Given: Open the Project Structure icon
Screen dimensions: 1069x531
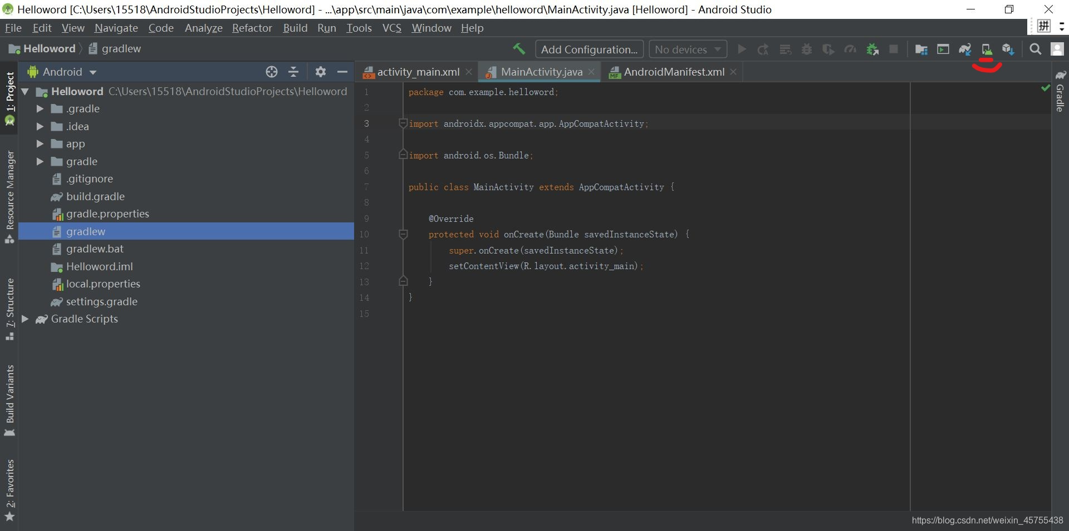Looking at the screenshot, I should 921,49.
